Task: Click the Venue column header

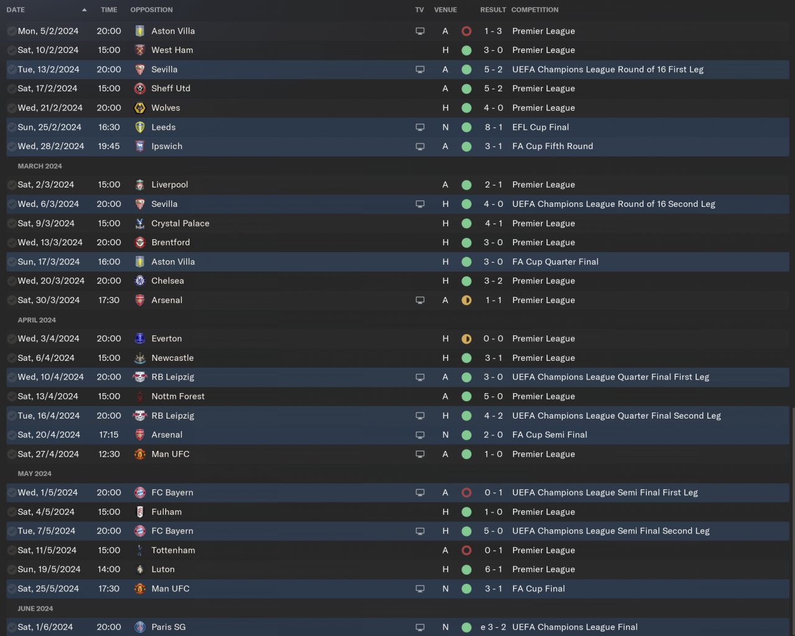Action: pos(445,10)
